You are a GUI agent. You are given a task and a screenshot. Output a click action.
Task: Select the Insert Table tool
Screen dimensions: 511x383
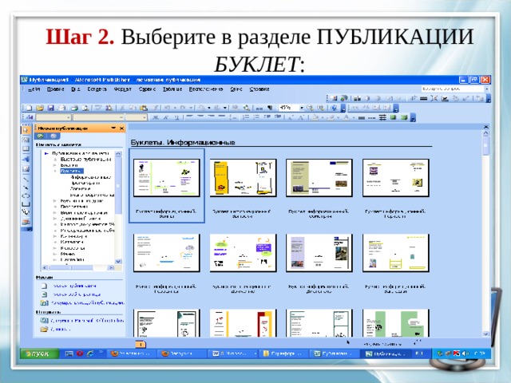pyautogui.click(x=26, y=149)
